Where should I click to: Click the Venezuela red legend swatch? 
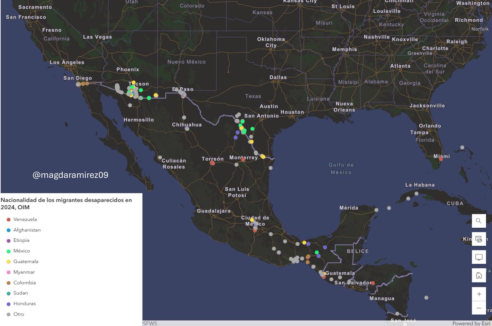click(x=9, y=220)
